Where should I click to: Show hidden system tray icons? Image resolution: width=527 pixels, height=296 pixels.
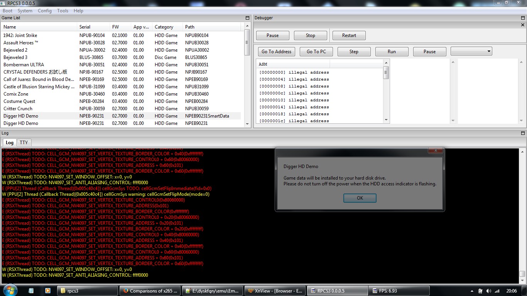click(472, 291)
